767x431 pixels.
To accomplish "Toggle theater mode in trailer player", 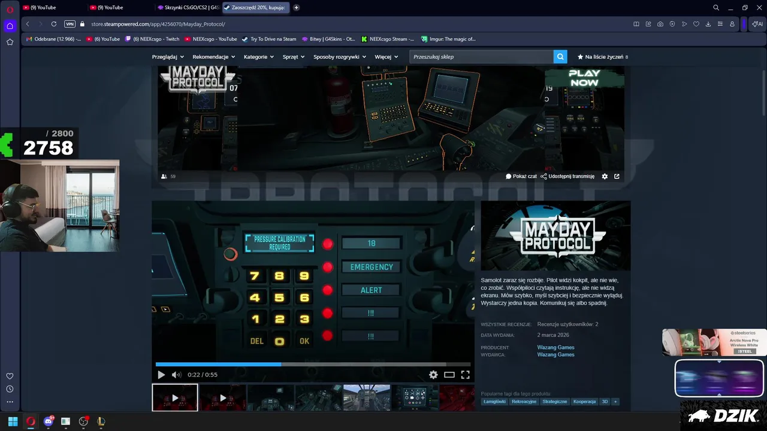I will (449, 375).
